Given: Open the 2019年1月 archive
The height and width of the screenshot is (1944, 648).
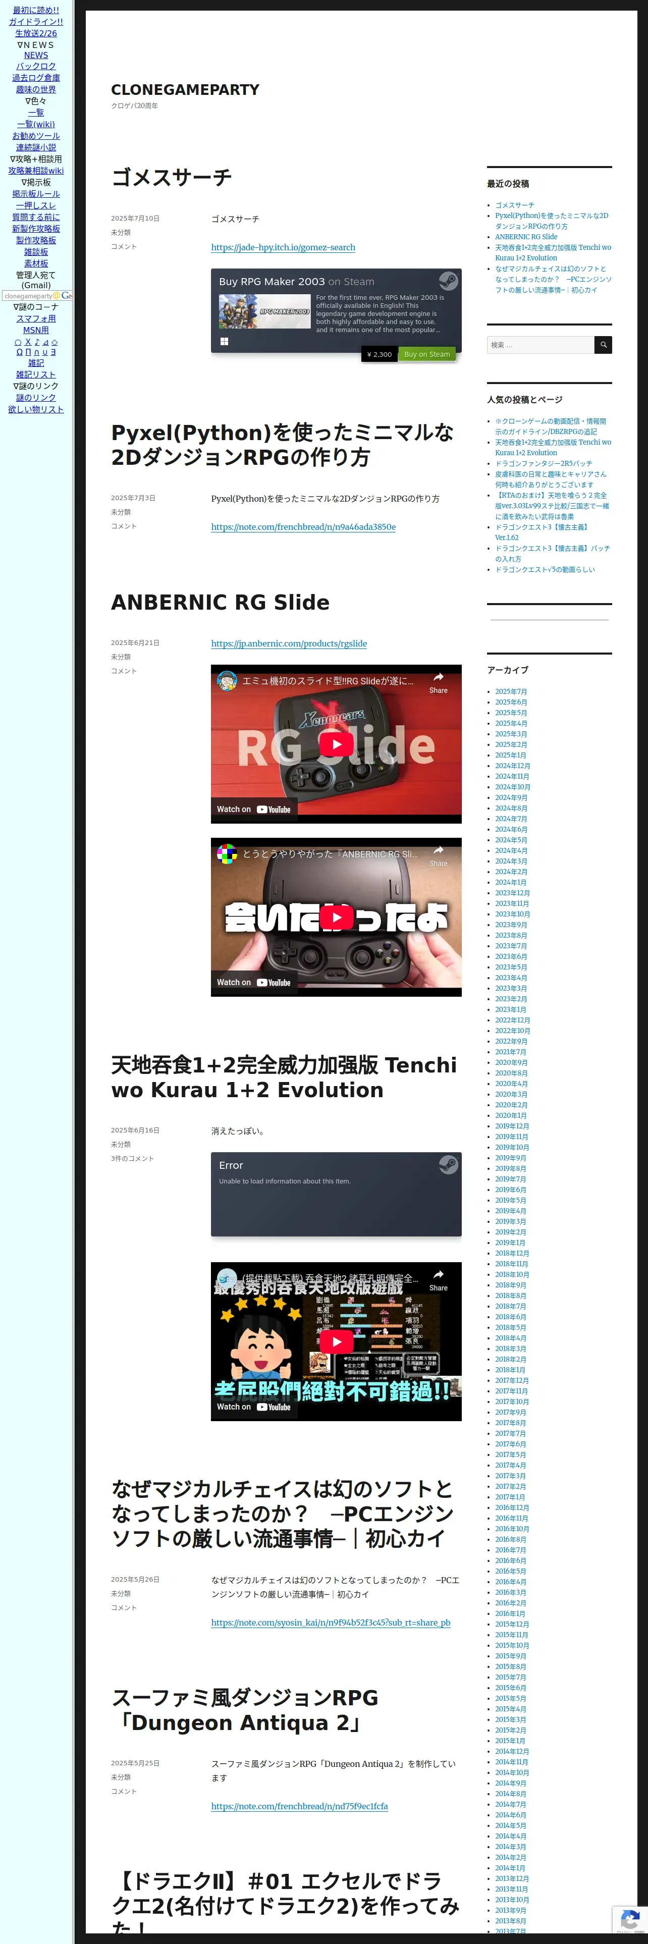Looking at the screenshot, I should [x=511, y=1243].
